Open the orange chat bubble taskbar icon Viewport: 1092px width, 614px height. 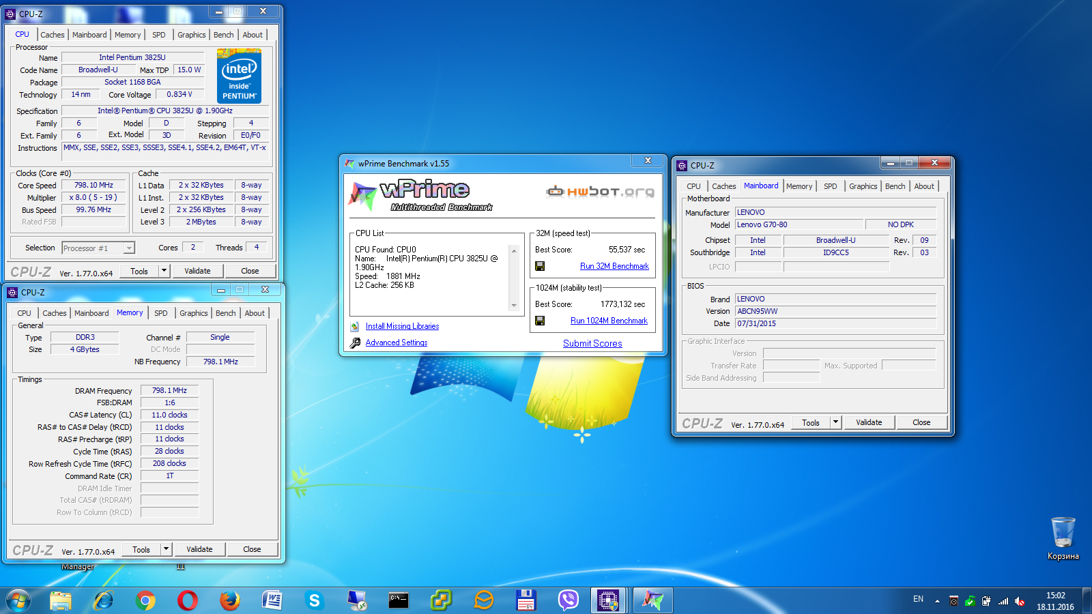(x=483, y=600)
